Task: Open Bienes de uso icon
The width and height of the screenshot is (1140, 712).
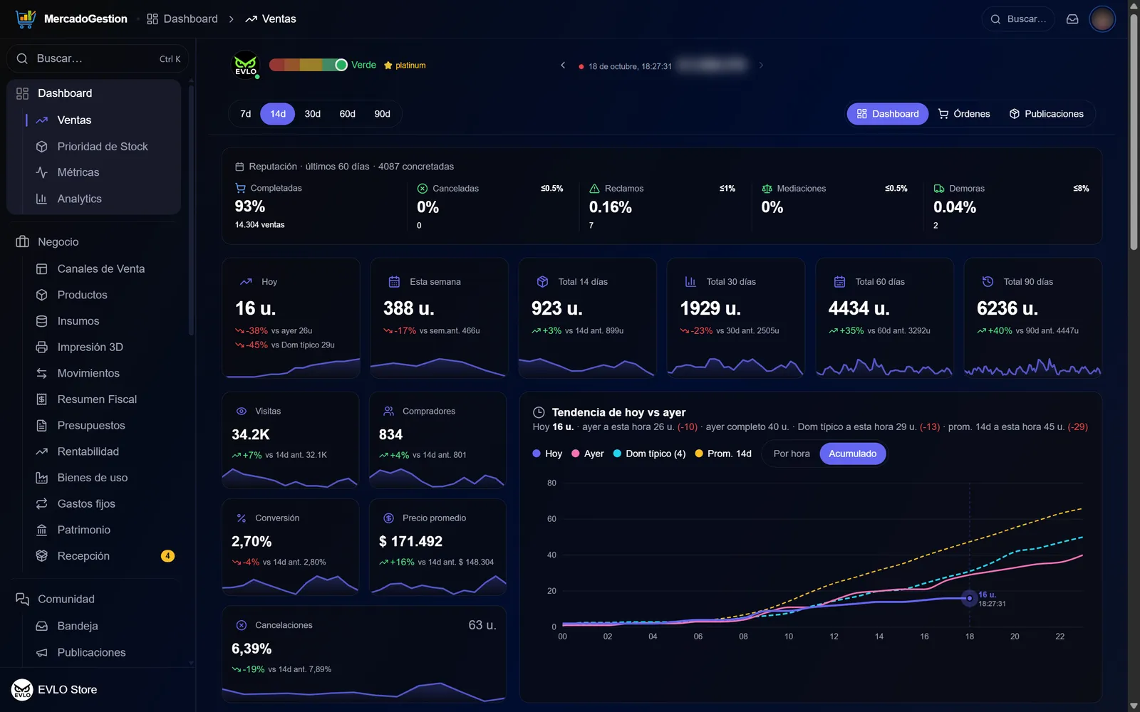Action: (42, 478)
